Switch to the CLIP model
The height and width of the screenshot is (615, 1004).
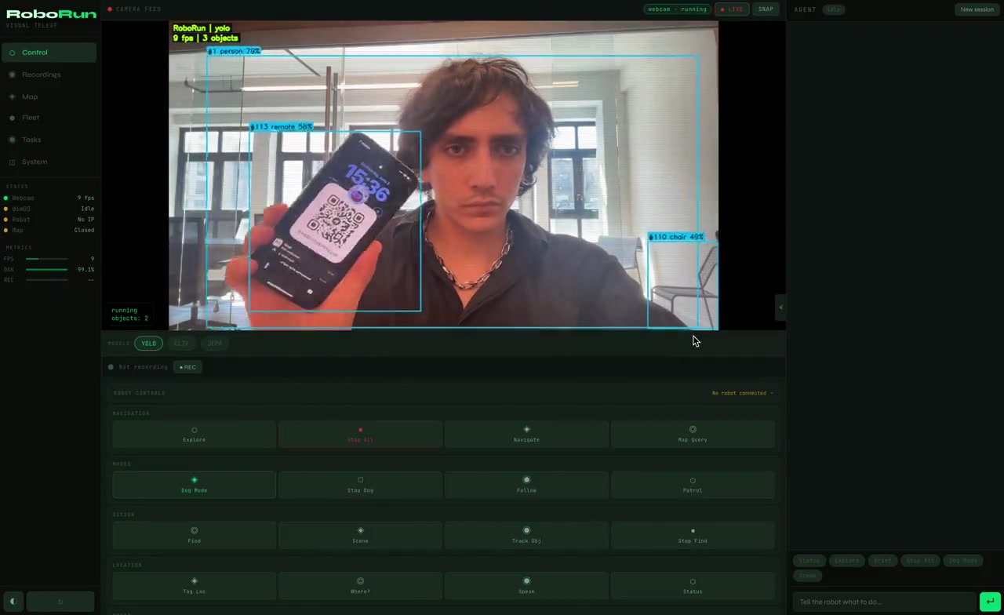click(181, 344)
